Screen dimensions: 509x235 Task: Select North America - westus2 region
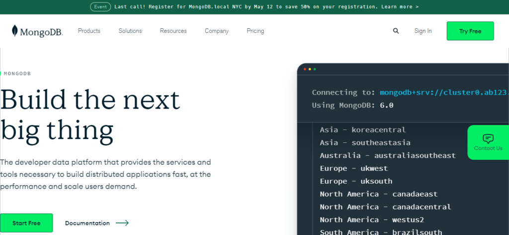pos(372,220)
